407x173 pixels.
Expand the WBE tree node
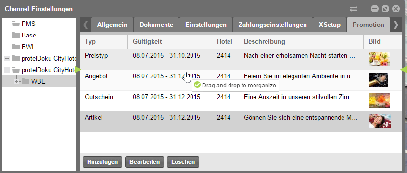(17, 81)
